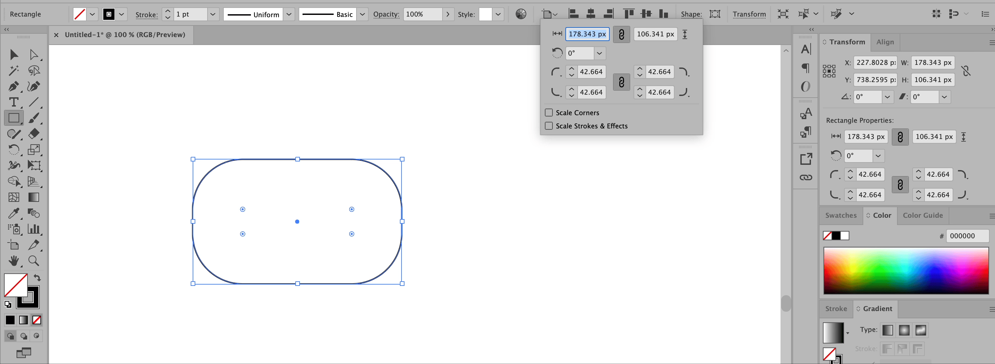Toggle constrain width and height proportions link

pyautogui.click(x=621, y=34)
